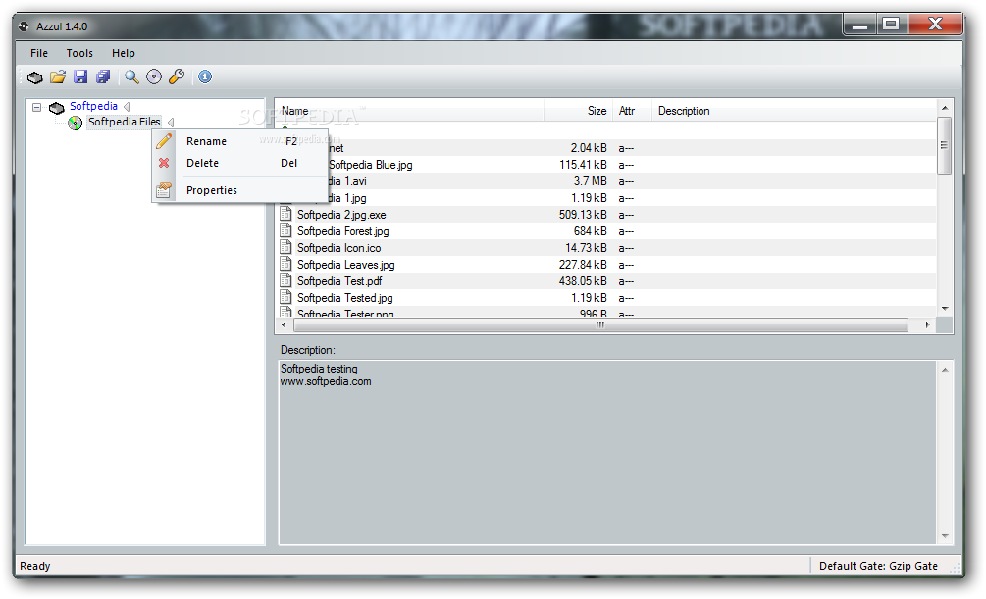
Task: Select the Softpedia Blue.jpg row
Action: 606,165
